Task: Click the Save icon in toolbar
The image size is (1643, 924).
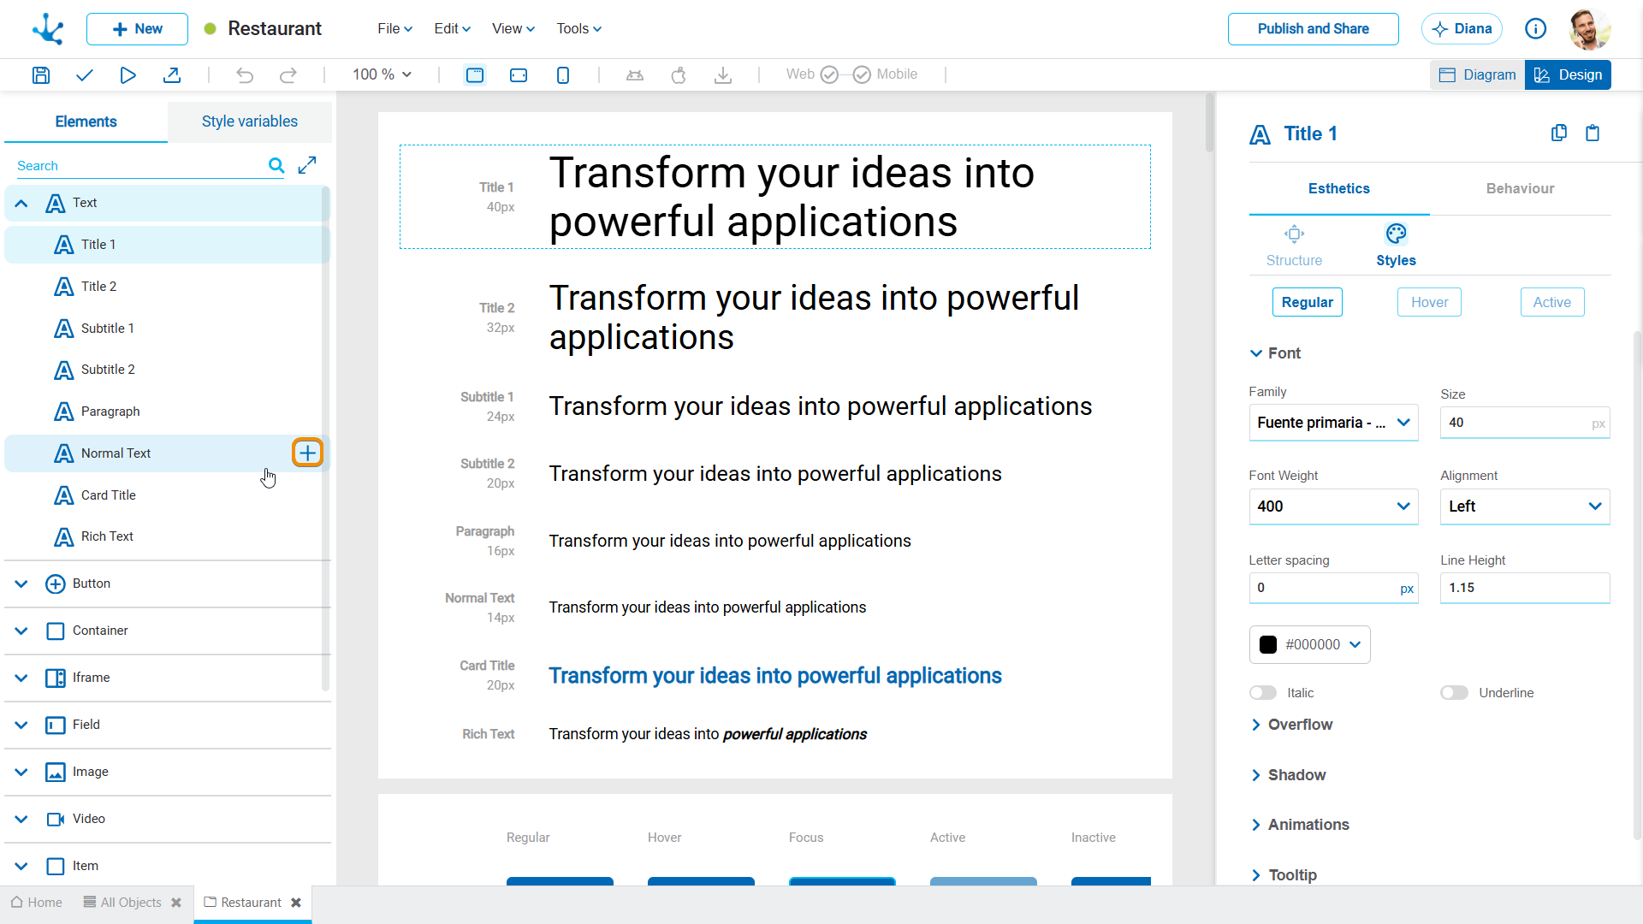Action: 40,75
